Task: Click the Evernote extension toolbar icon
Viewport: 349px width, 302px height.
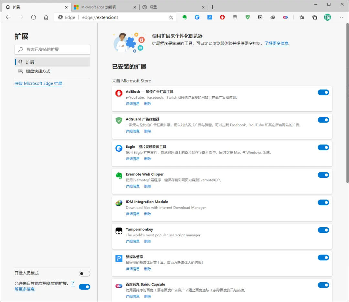Action: 185,17
